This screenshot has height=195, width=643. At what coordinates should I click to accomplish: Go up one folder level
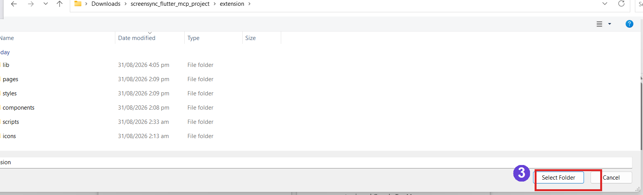coord(59,4)
